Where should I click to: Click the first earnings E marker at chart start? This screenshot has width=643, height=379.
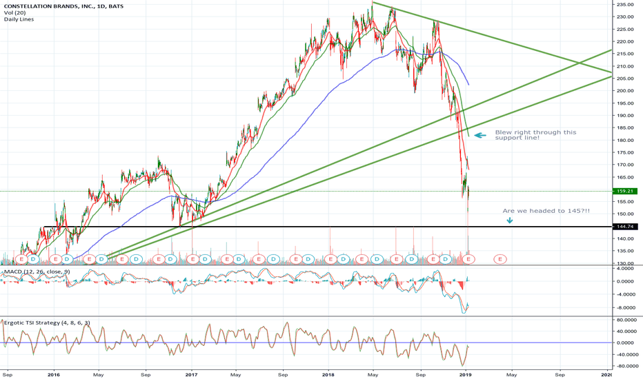click(x=21, y=259)
